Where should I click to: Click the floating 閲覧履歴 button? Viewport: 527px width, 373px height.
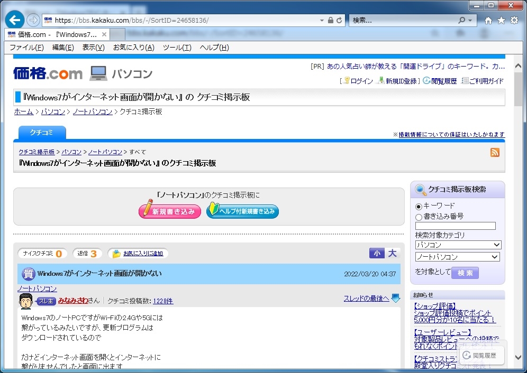point(481,355)
